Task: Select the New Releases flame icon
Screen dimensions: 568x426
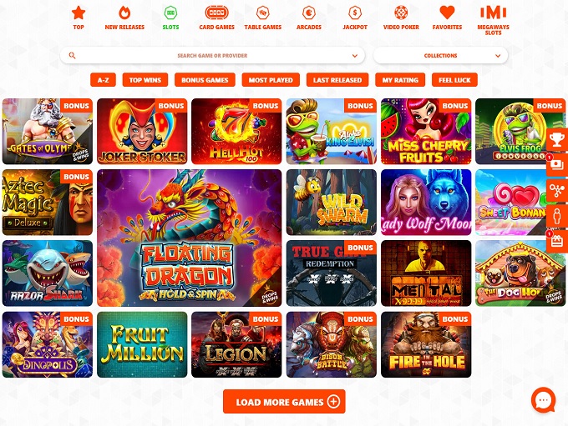Action: (124, 13)
